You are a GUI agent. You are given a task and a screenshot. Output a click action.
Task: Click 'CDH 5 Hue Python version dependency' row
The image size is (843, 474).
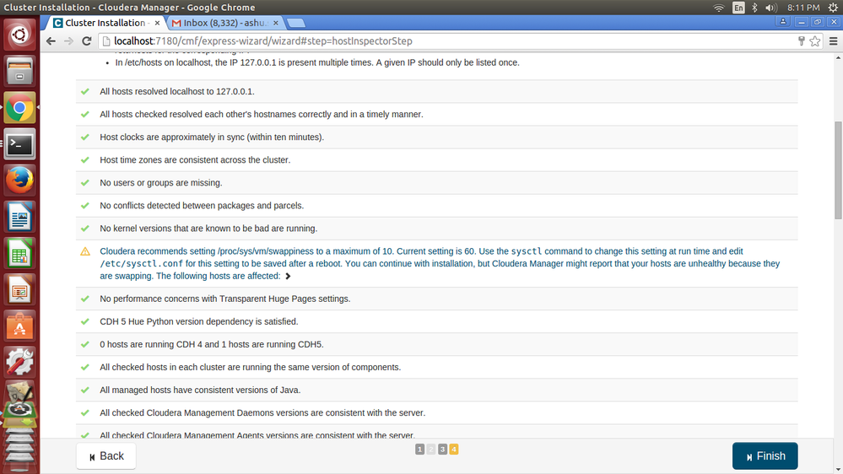pos(436,321)
